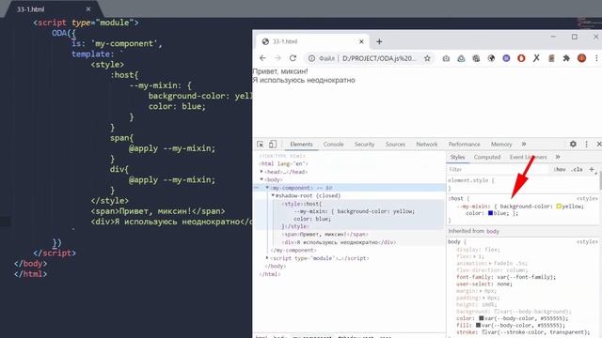
Task: Open the Security panel
Action: coord(364,144)
